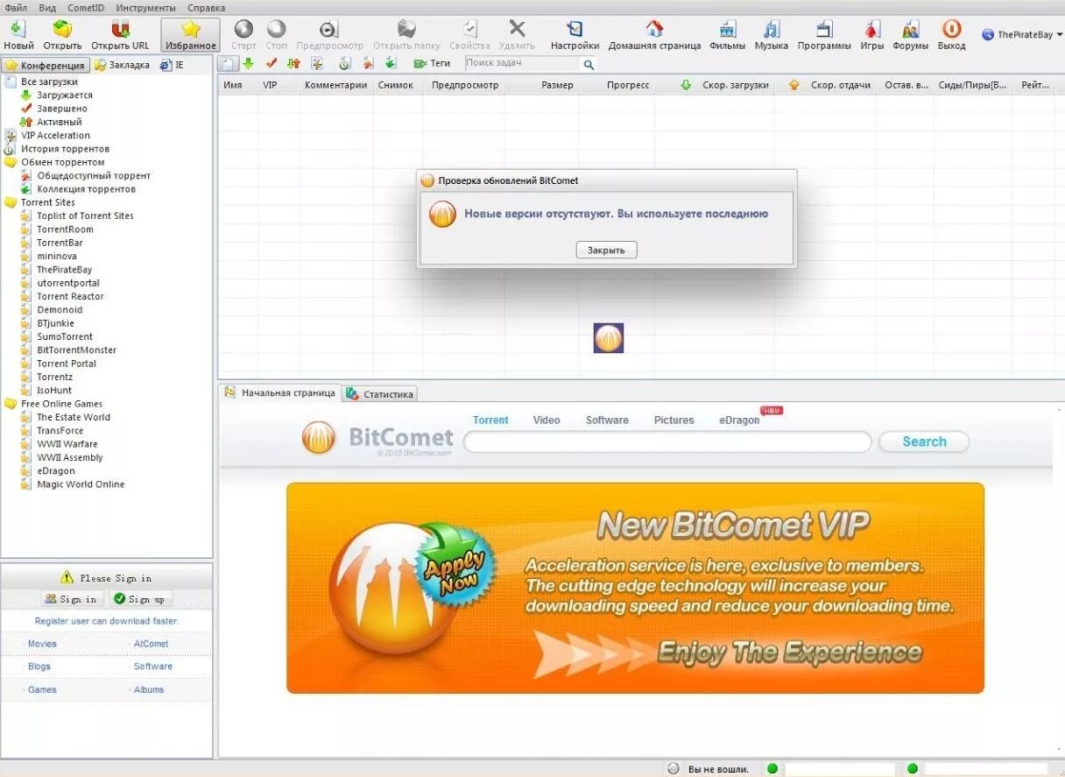Image resolution: width=1065 pixels, height=777 pixels.
Task: Open the Игры toolbar icon
Action: coord(871,34)
